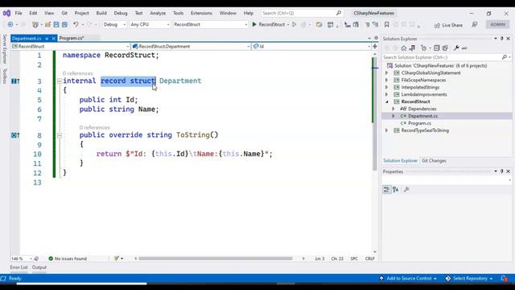Screen dimensions: 515x290
Task: Switch to the Git Changes tab
Action: tap(434, 161)
